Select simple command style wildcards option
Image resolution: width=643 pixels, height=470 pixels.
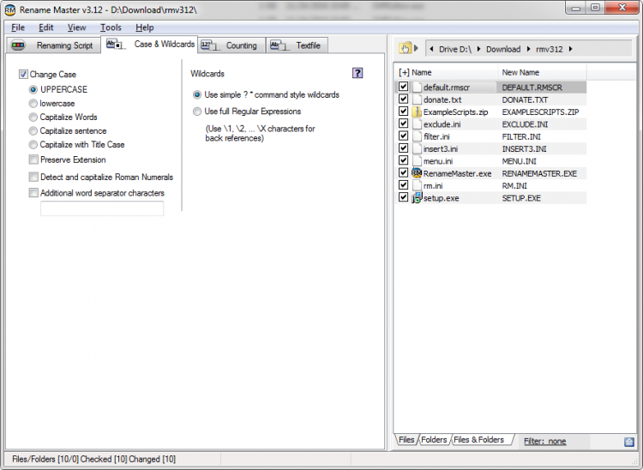click(197, 94)
